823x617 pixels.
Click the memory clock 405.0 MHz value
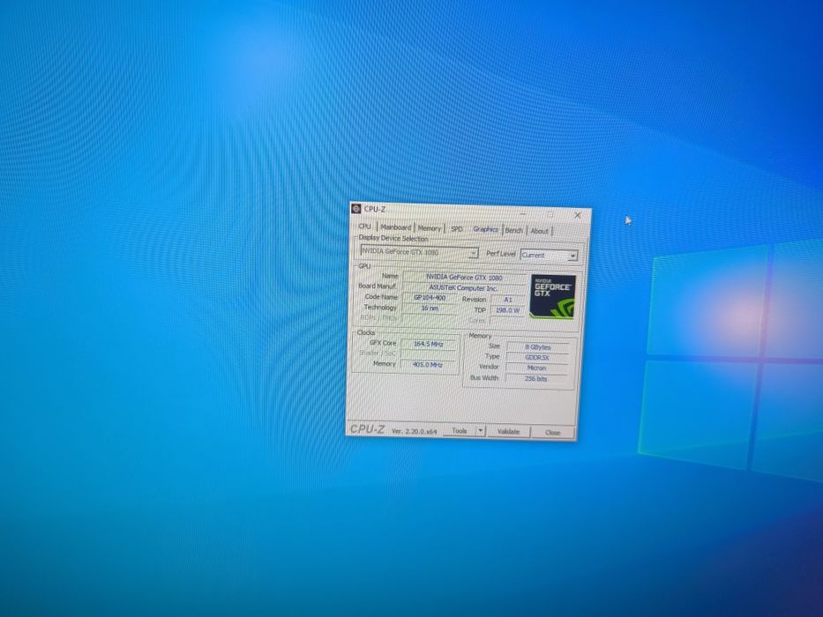(428, 364)
